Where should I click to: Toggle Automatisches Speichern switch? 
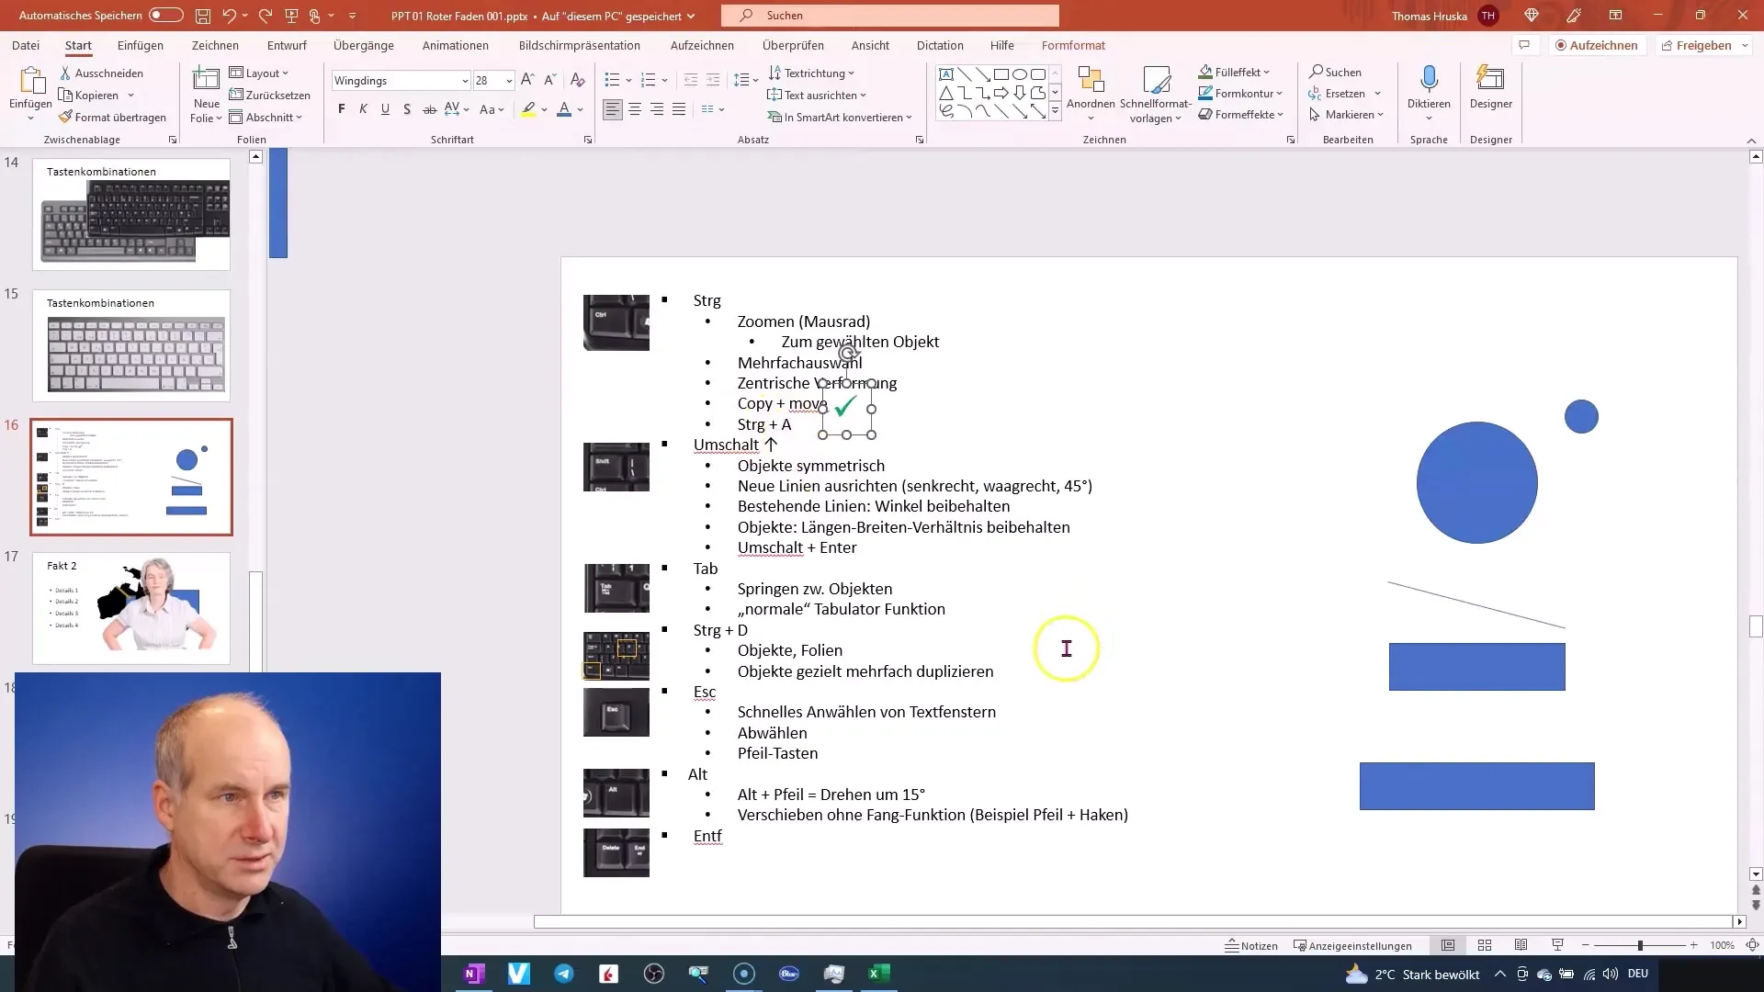(x=166, y=16)
